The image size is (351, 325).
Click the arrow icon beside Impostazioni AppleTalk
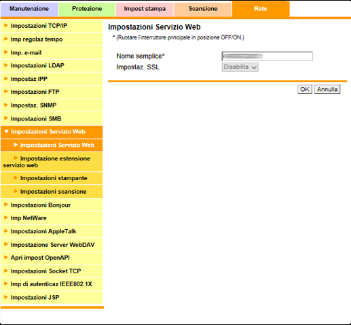click(x=6, y=231)
